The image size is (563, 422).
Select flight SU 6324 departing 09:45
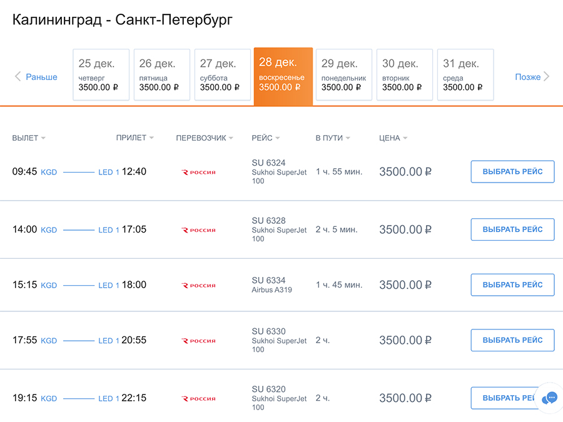pyautogui.click(x=512, y=171)
